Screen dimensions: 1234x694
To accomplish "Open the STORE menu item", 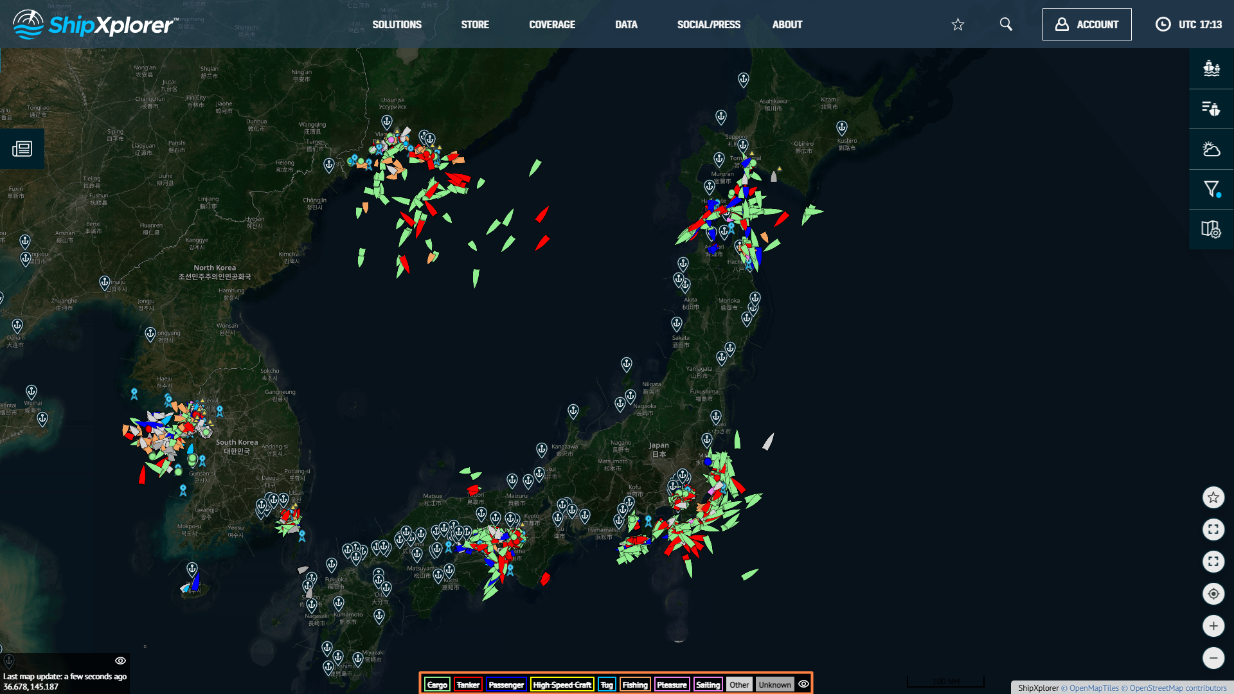I will click(x=475, y=24).
